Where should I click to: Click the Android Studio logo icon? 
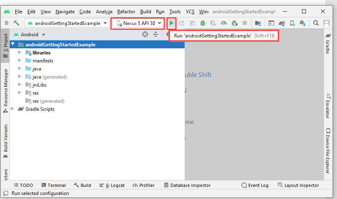[7, 11]
